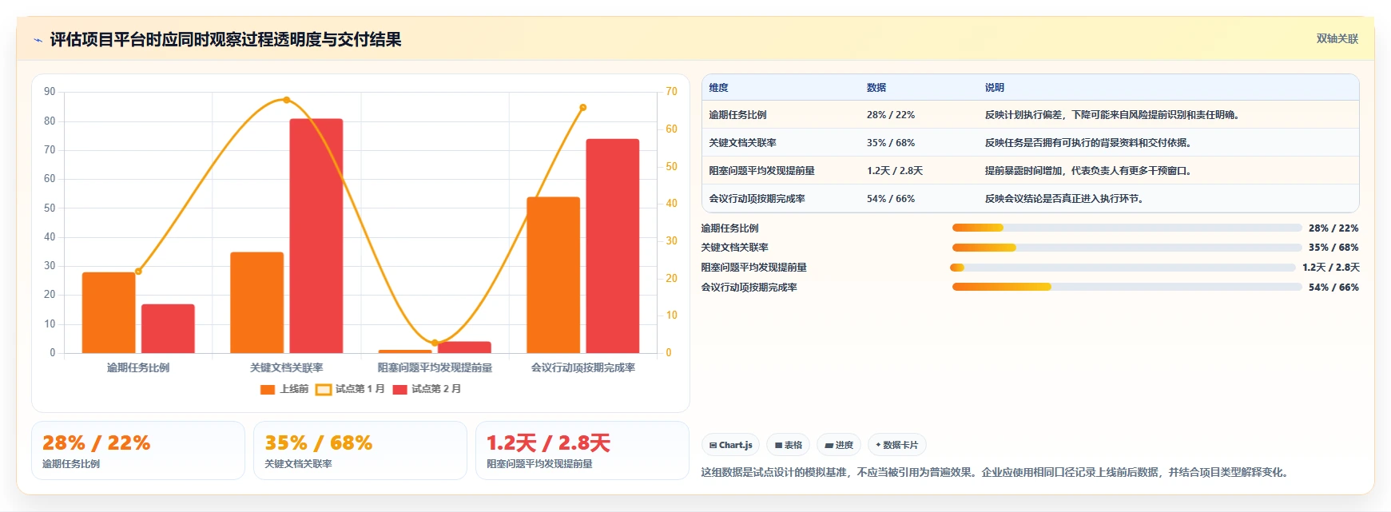Select the Chart.js tag chip
The width and height of the screenshot is (1391, 512).
point(730,445)
